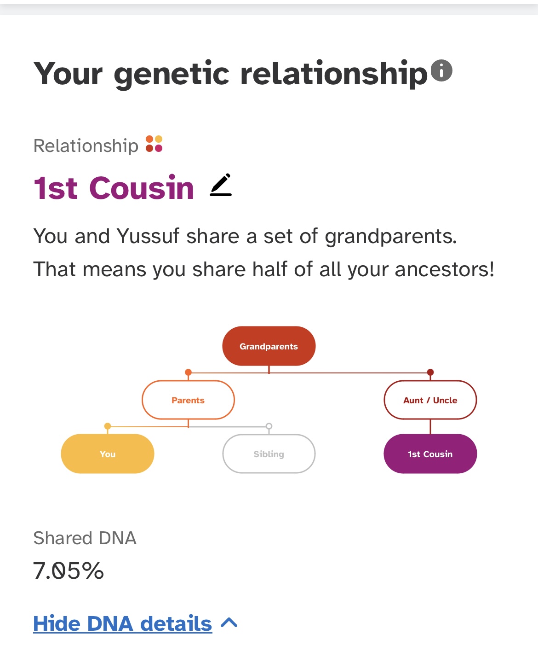Click the four-dot relationship color icon
Image resolution: width=538 pixels, height=663 pixels.
click(154, 144)
